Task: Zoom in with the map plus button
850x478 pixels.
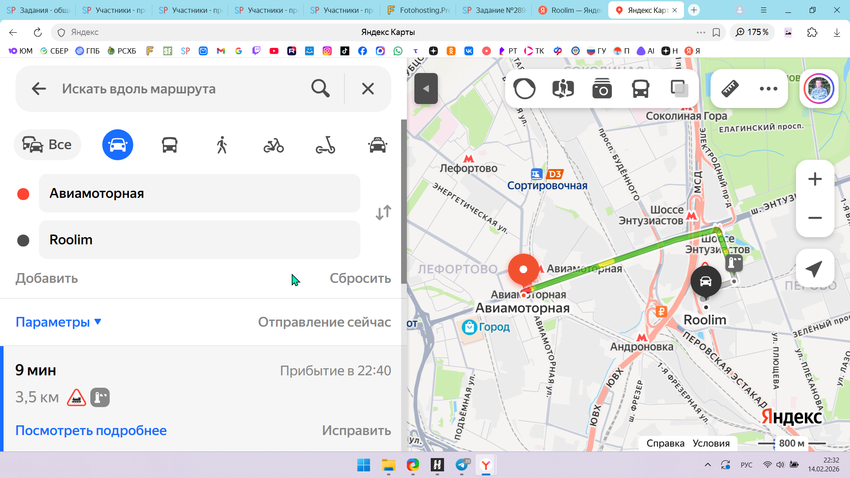Action: (815, 179)
